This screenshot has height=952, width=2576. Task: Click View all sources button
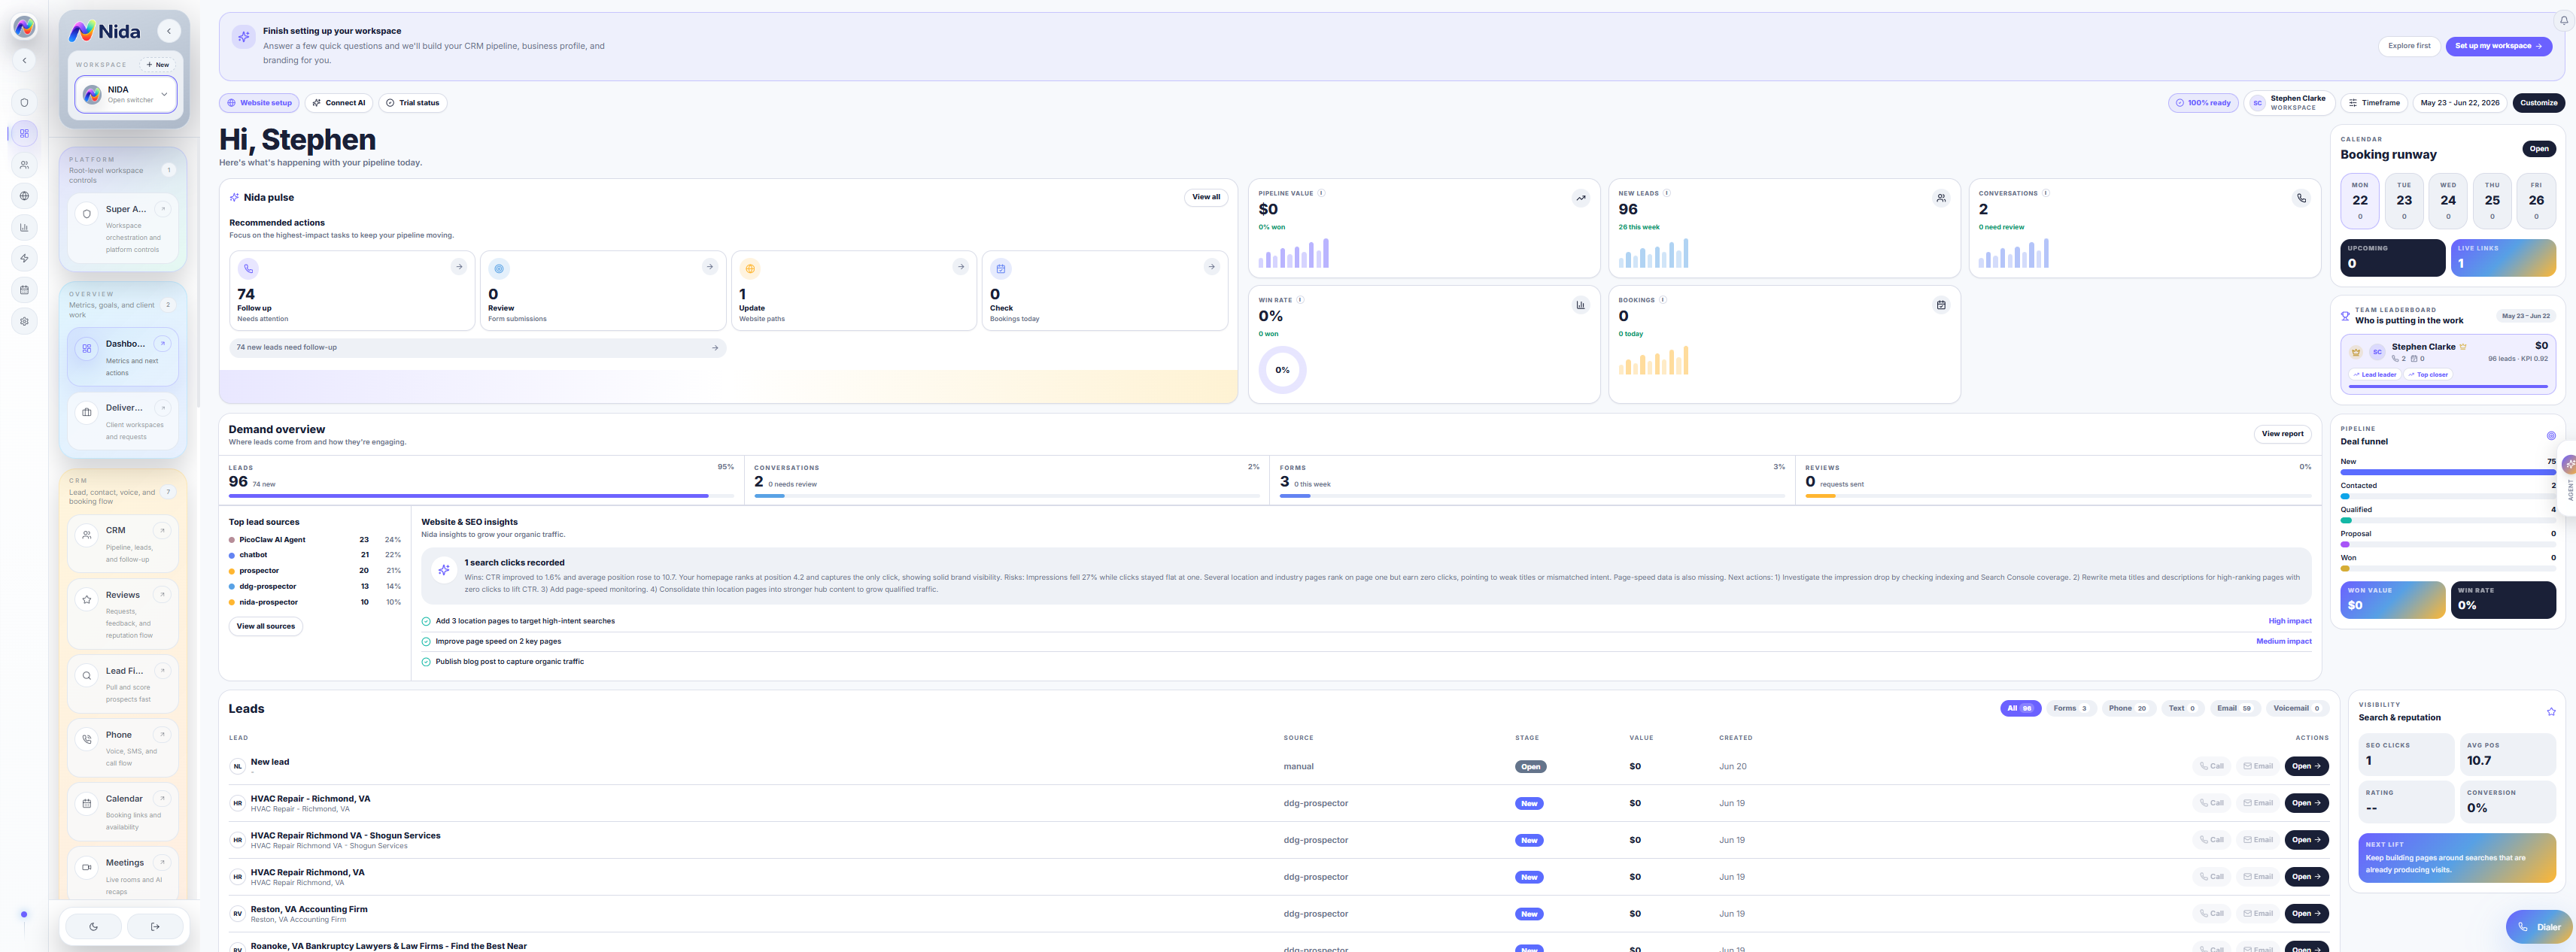(x=266, y=626)
